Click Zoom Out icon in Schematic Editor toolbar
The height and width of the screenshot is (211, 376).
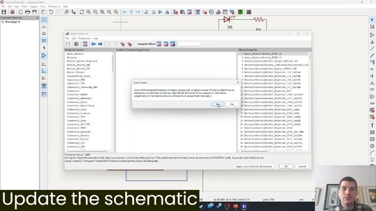(95, 12)
